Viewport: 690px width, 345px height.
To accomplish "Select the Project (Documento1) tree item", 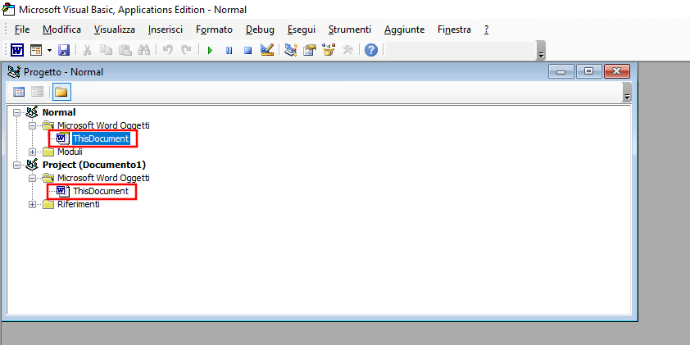I will [94, 165].
